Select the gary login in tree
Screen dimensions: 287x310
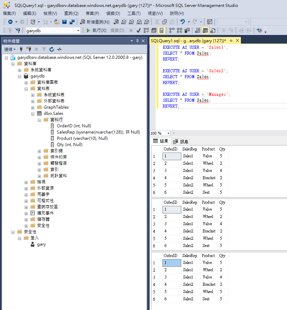(41, 244)
